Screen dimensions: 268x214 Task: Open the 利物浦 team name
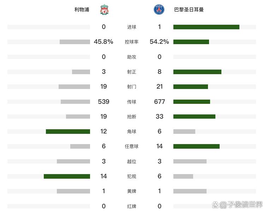click(82, 10)
